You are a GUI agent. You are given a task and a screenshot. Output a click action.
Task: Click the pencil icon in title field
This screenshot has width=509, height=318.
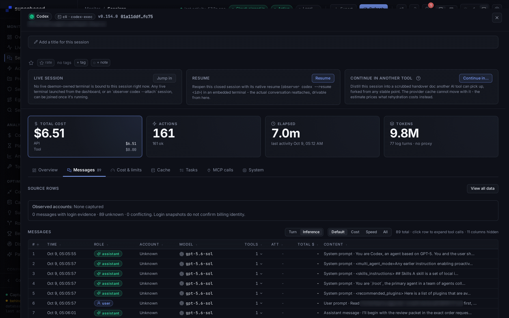[36, 42]
